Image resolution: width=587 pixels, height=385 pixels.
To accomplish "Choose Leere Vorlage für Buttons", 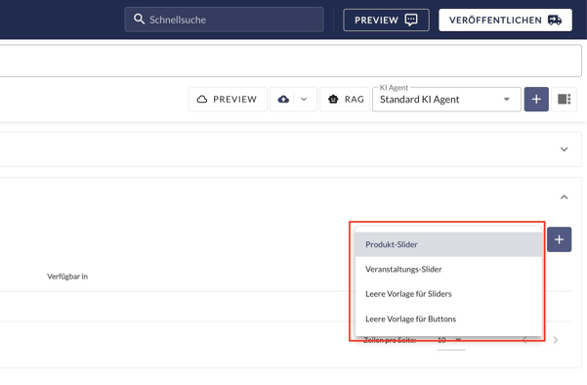I will [x=448, y=320].
